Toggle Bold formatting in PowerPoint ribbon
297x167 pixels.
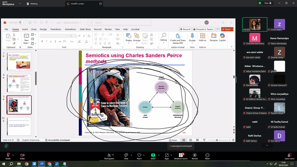coord(42,41)
